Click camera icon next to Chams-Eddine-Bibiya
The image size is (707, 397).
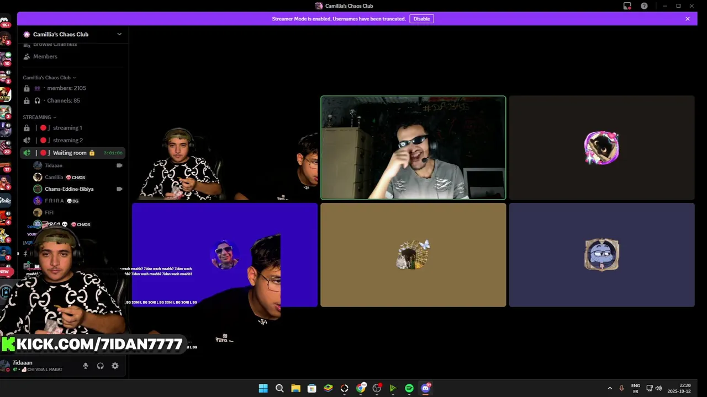tap(119, 189)
